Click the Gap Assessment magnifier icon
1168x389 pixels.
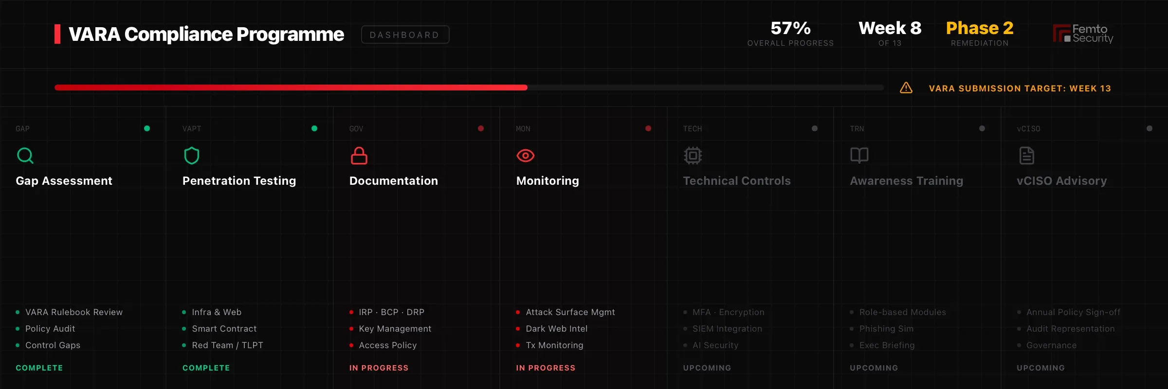(x=25, y=156)
